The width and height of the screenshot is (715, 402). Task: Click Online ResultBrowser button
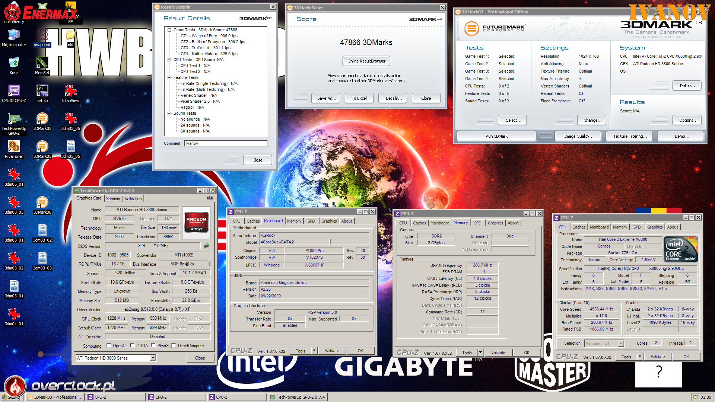pos(366,61)
